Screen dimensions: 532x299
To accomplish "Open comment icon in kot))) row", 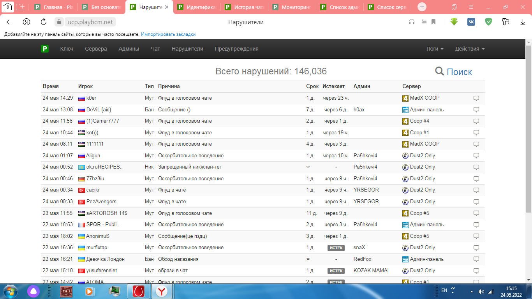I will 476,133.
